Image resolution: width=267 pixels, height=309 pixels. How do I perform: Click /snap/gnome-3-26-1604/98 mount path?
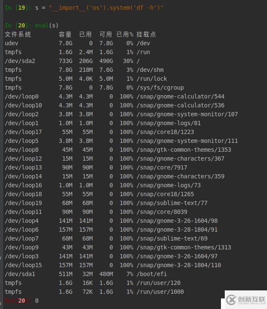(177, 221)
